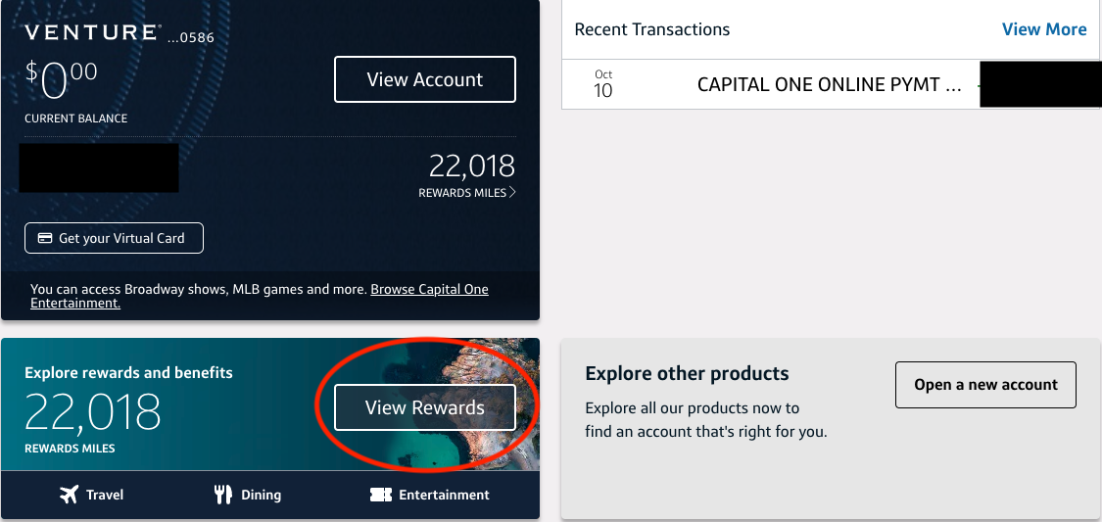
Task: Click the View Account button
Action: point(424,79)
